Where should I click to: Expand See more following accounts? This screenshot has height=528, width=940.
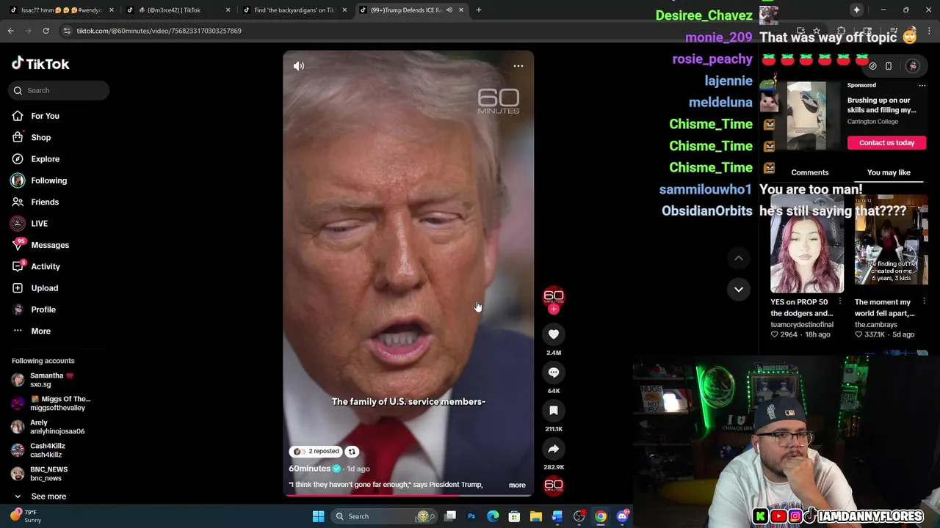pyautogui.click(x=48, y=496)
